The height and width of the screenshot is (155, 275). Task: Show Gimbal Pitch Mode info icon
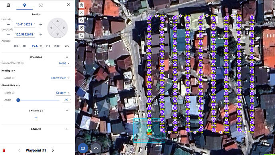pyautogui.click(x=13, y=93)
